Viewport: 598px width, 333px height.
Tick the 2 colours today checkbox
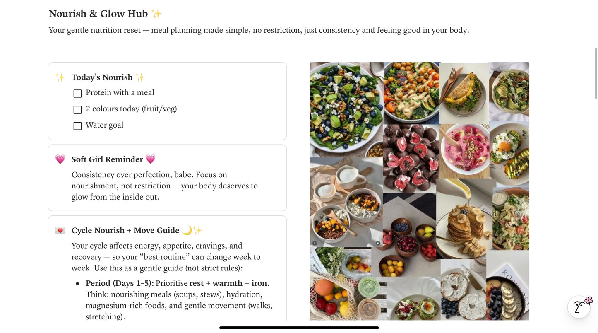pyautogui.click(x=77, y=110)
